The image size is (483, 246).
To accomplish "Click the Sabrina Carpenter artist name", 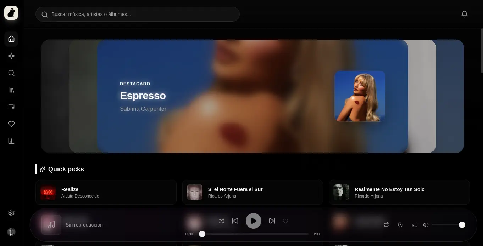I will [143, 109].
